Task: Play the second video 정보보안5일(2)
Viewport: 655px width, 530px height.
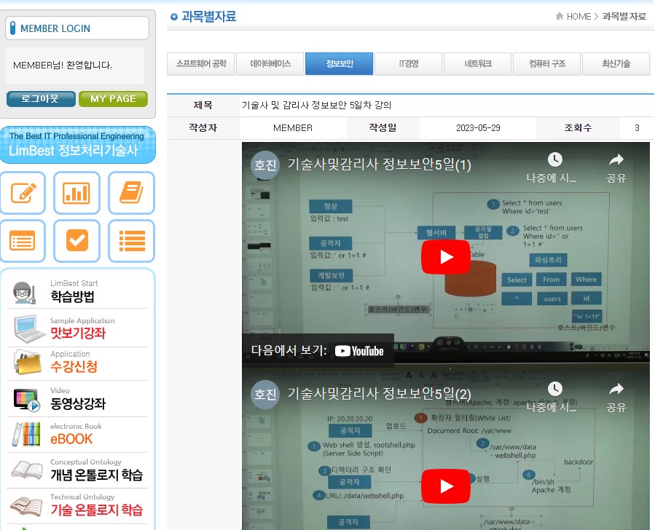Action: (x=446, y=486)
